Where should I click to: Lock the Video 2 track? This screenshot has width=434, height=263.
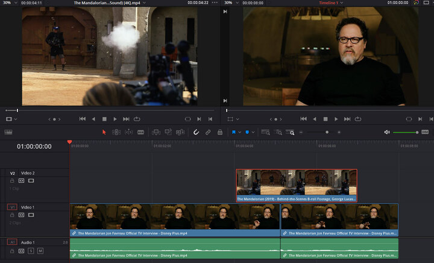(12, 180)
